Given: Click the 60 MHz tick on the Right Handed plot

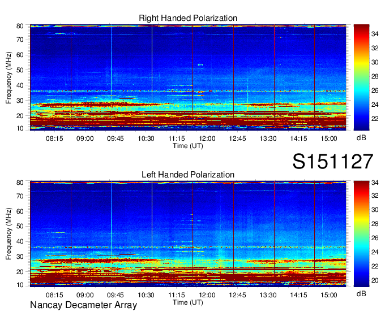Looking at the screenshot, I should click(20, 55).
